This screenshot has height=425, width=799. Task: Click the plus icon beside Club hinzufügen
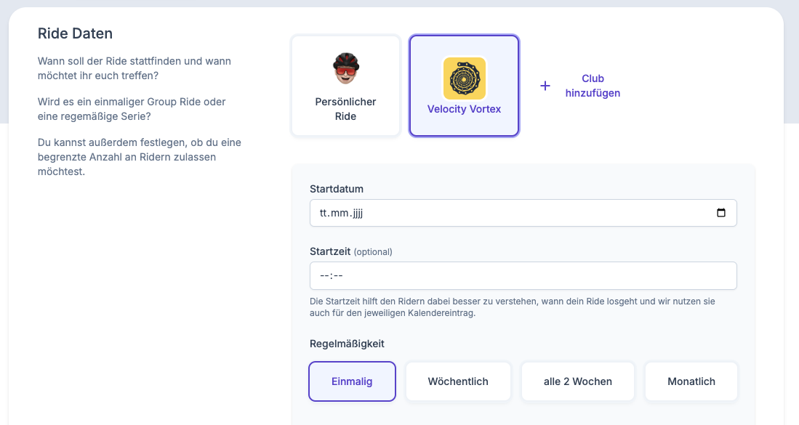[x=545, y=86]
